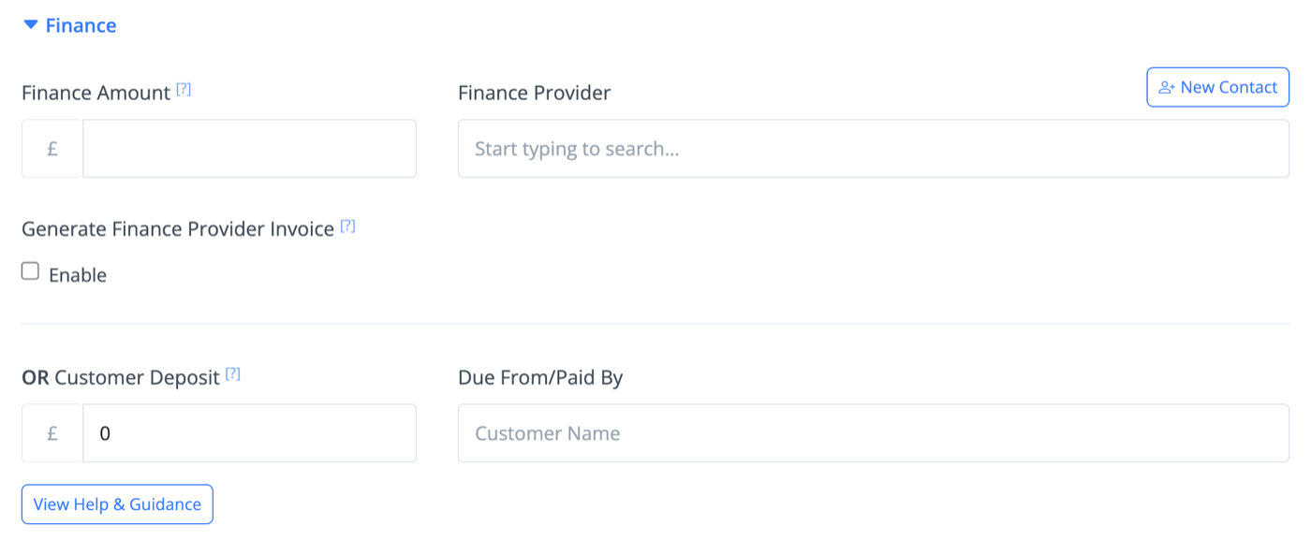Enable the Generate Finance Provider Invoice checkbox
The image size is (1311, 540).
(31, 271)
